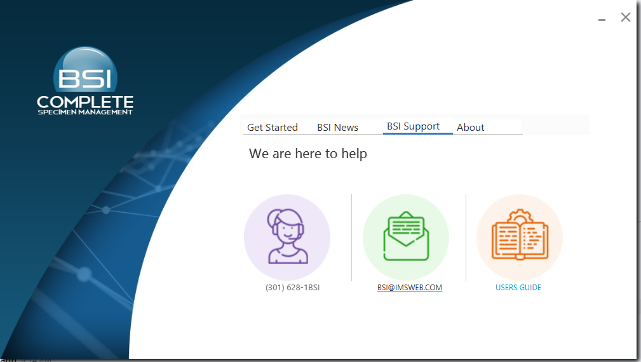Viewport: 641px width, 362px height.
Task: Open the users guide book icon
Action: pyautogui.click(x=519, y=237)
